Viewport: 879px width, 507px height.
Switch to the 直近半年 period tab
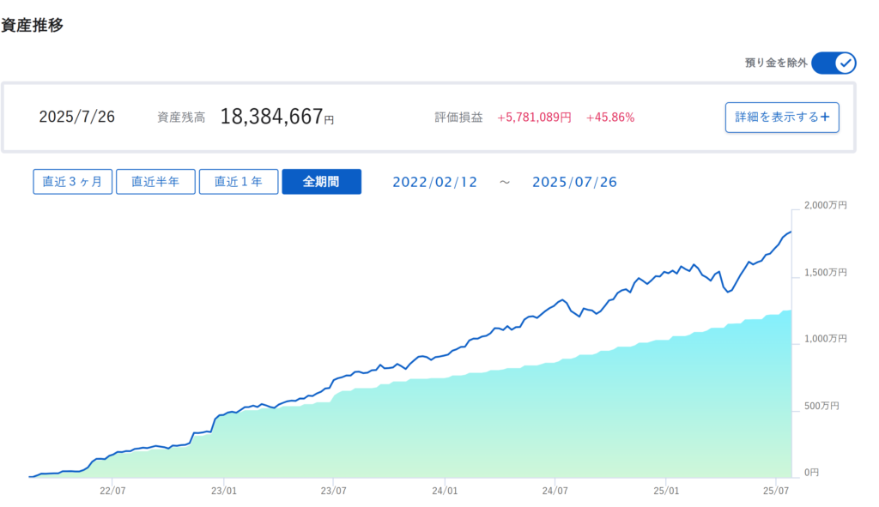tap(155, 182)
